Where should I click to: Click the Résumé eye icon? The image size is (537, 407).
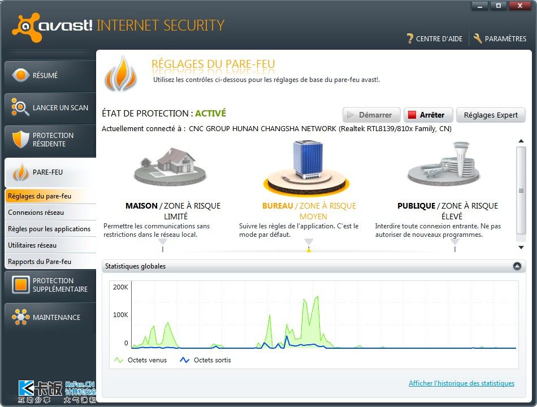21,75
